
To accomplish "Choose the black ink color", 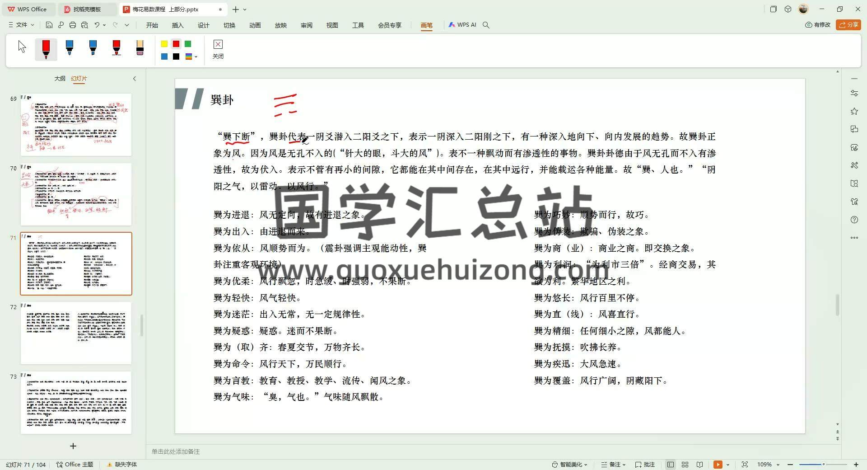I will (x=176, y=56).
